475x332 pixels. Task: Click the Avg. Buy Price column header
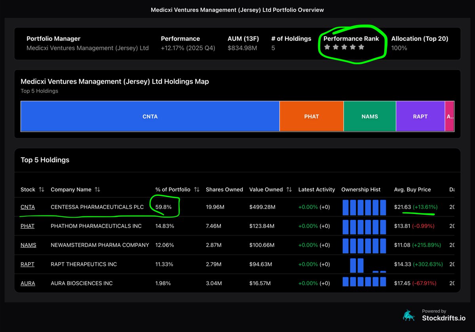point(412,189)
